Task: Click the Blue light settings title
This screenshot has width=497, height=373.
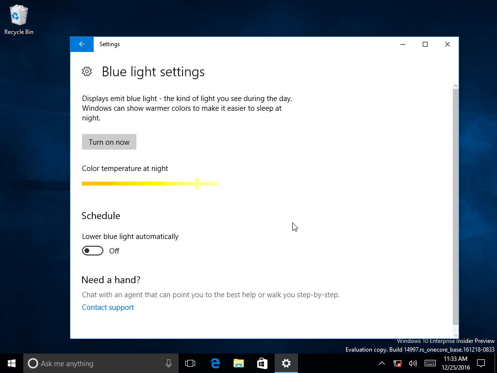Action: point(153,72)
